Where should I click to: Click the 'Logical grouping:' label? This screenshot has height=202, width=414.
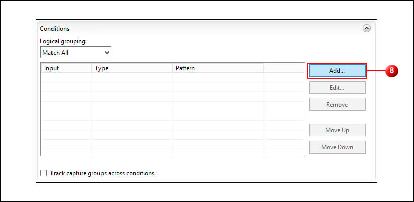pos(64,41)
